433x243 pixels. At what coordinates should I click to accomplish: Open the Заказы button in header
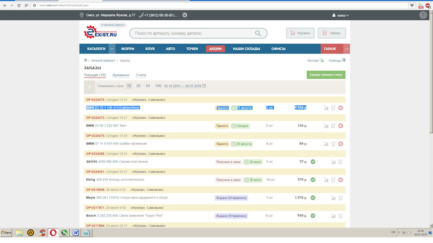(332, 33)
